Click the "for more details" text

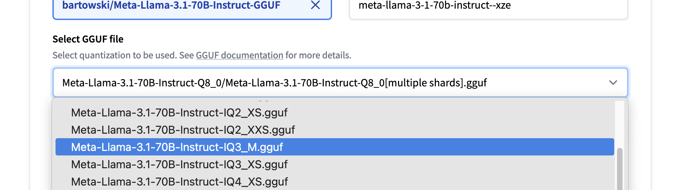pos(318,55)
